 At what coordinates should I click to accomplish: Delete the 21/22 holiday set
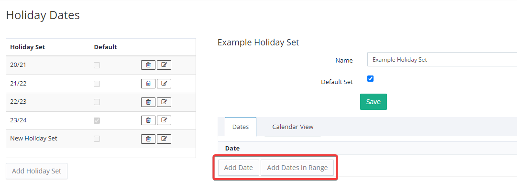pos(148,84)
